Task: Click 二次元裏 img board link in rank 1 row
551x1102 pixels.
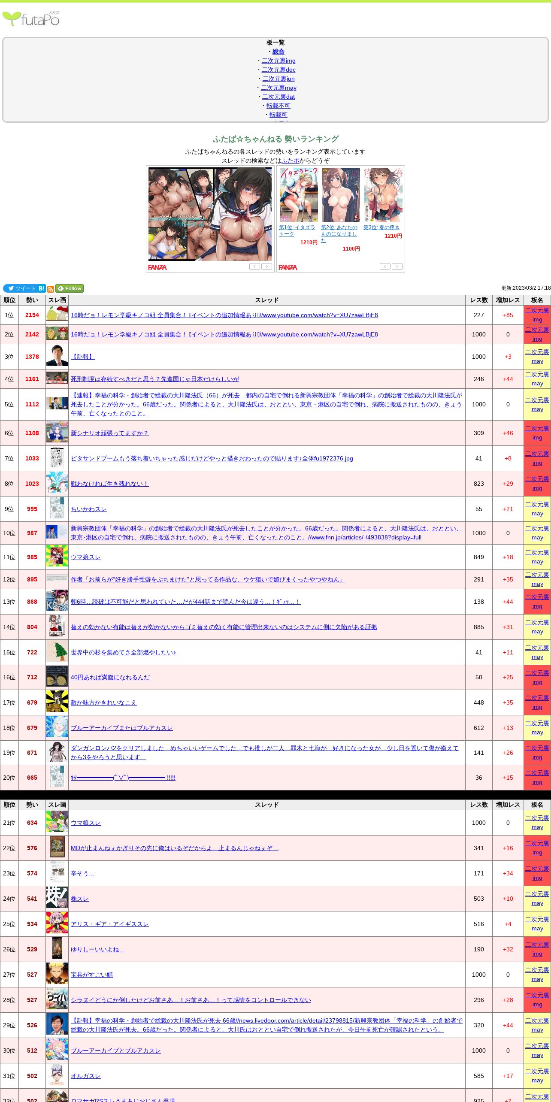Action: click(537, 315)
